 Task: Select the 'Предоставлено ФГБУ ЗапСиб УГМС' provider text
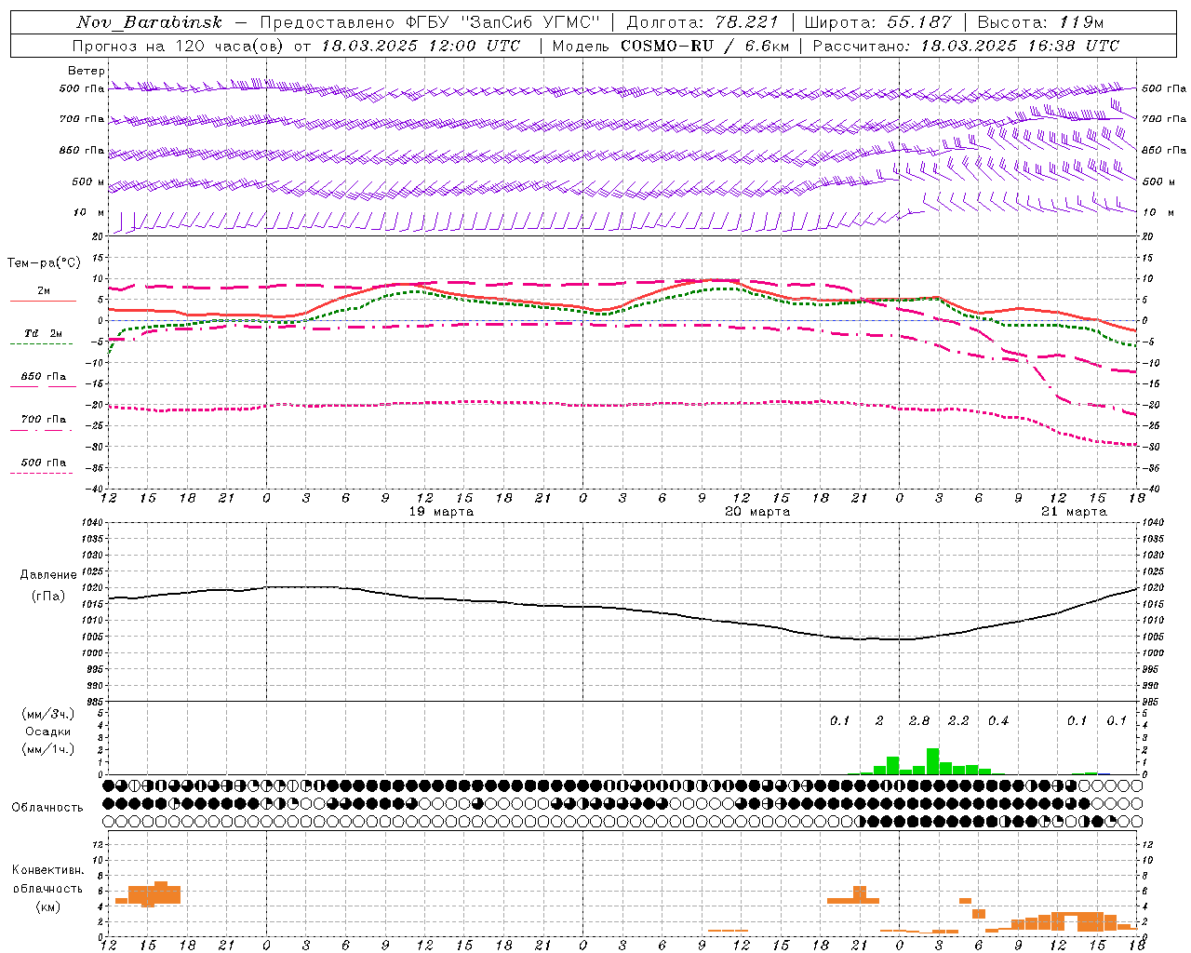[430, 22]
